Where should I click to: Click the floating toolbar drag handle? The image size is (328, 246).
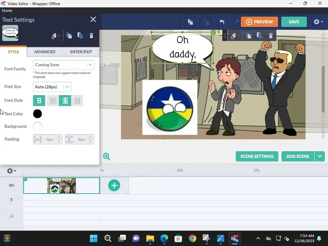click(x=225, y=36)
